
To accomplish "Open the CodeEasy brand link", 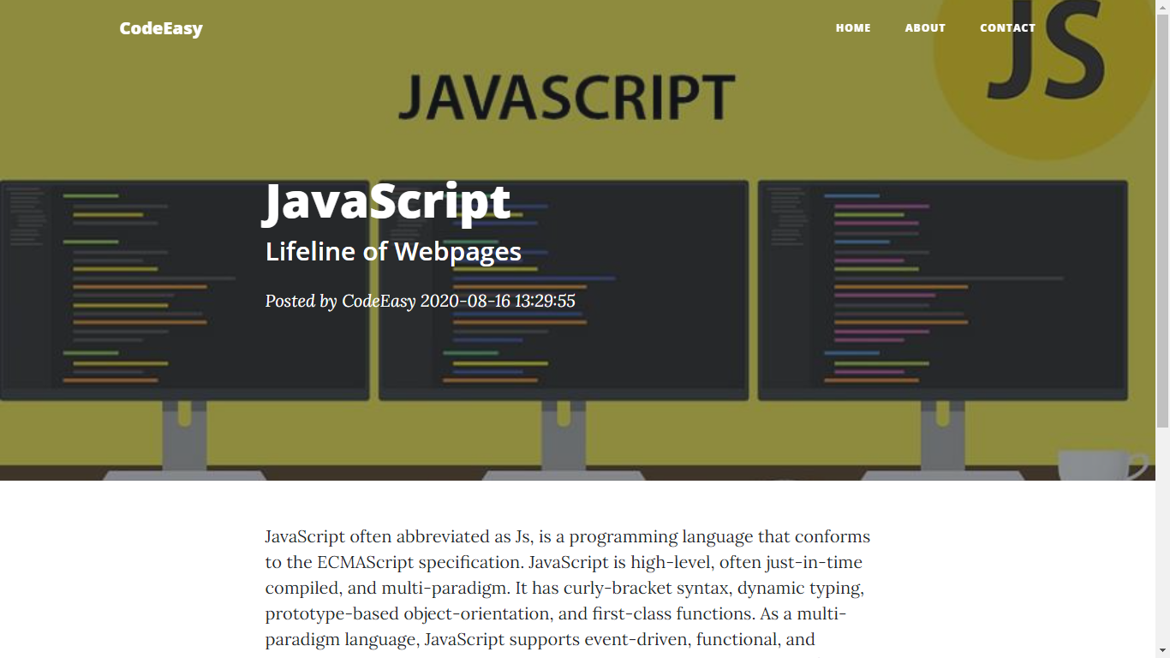I will [x=161, y=28].
